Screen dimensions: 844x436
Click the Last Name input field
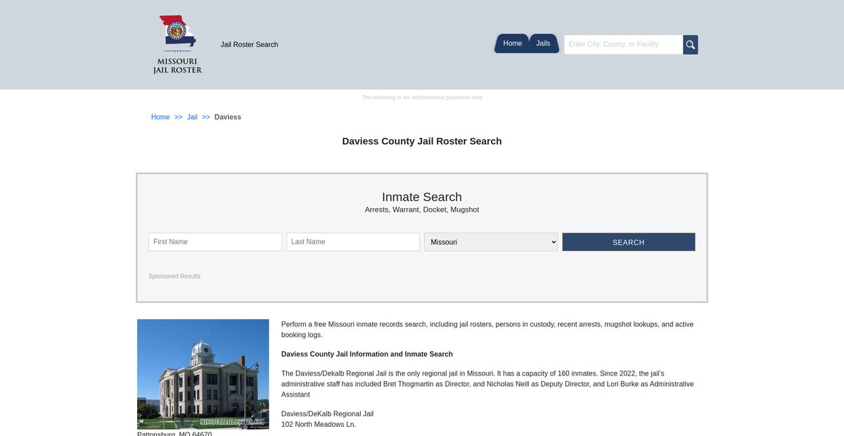click(353, 242)
